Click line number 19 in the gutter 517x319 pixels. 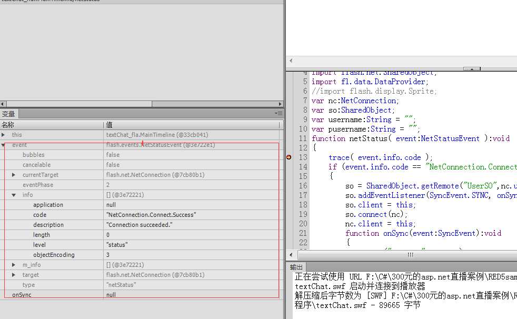(x=303, y=214)
